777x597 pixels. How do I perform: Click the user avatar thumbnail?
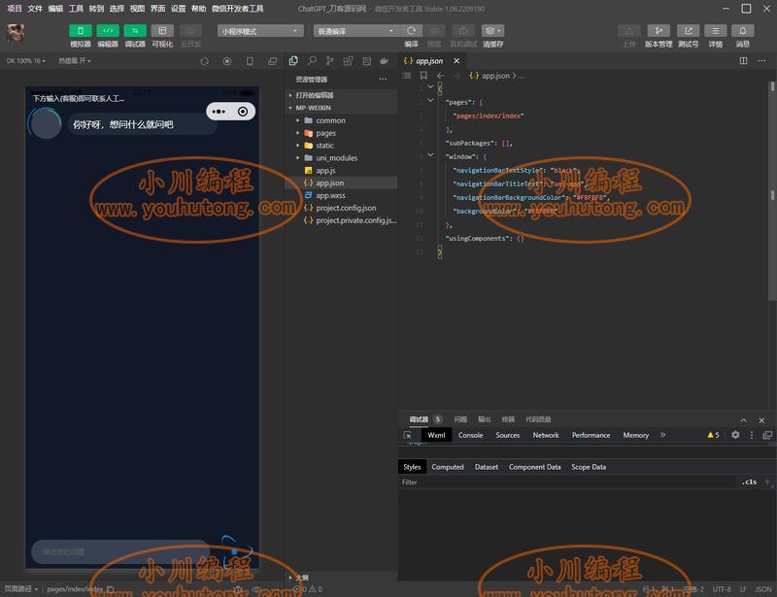pos(16,33)
